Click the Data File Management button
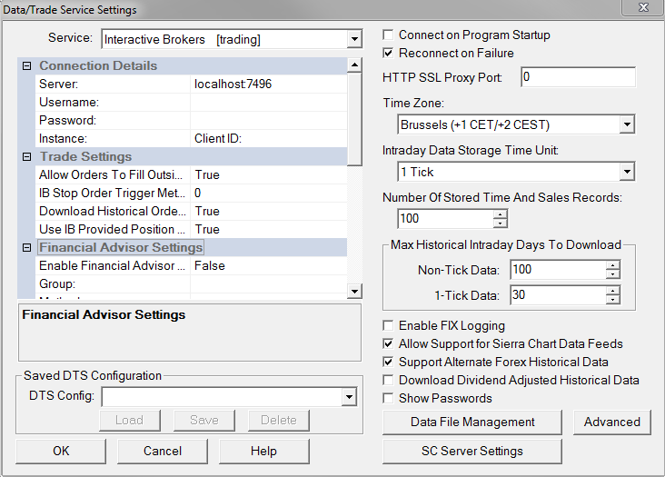The image size is (665, 477). coord(472,422)
